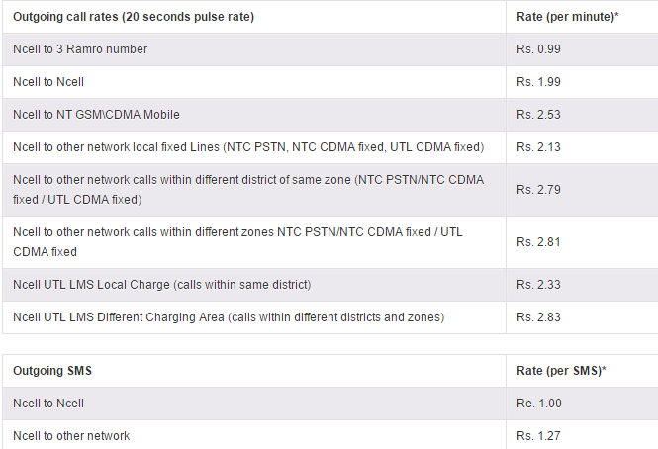This screenshot has height=449, width=658.
Task: Click the Rs. 0.99 rate cell
Action: [x=538, y=49]
